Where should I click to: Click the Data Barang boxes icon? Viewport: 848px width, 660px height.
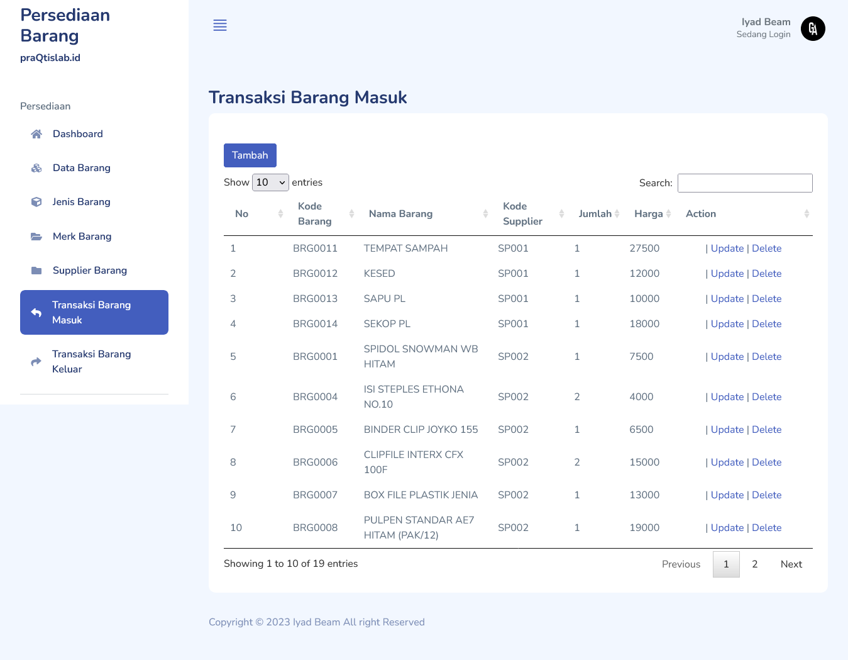point(36,168)
